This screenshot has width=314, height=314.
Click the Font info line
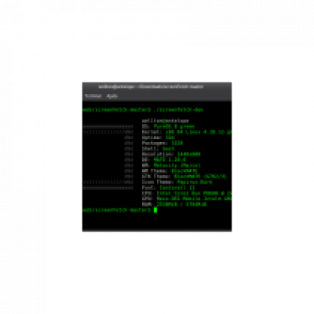click(168, 188)
